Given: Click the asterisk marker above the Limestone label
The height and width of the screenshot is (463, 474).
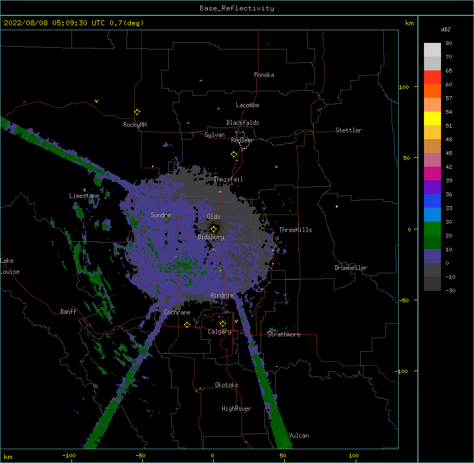Looking at the screenshot, I should pyautogui.click(x=84, y=190).
